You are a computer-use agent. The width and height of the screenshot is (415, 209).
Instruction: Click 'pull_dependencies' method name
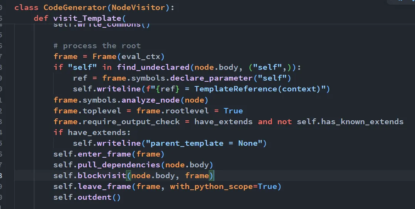click(x=119, y=165)
